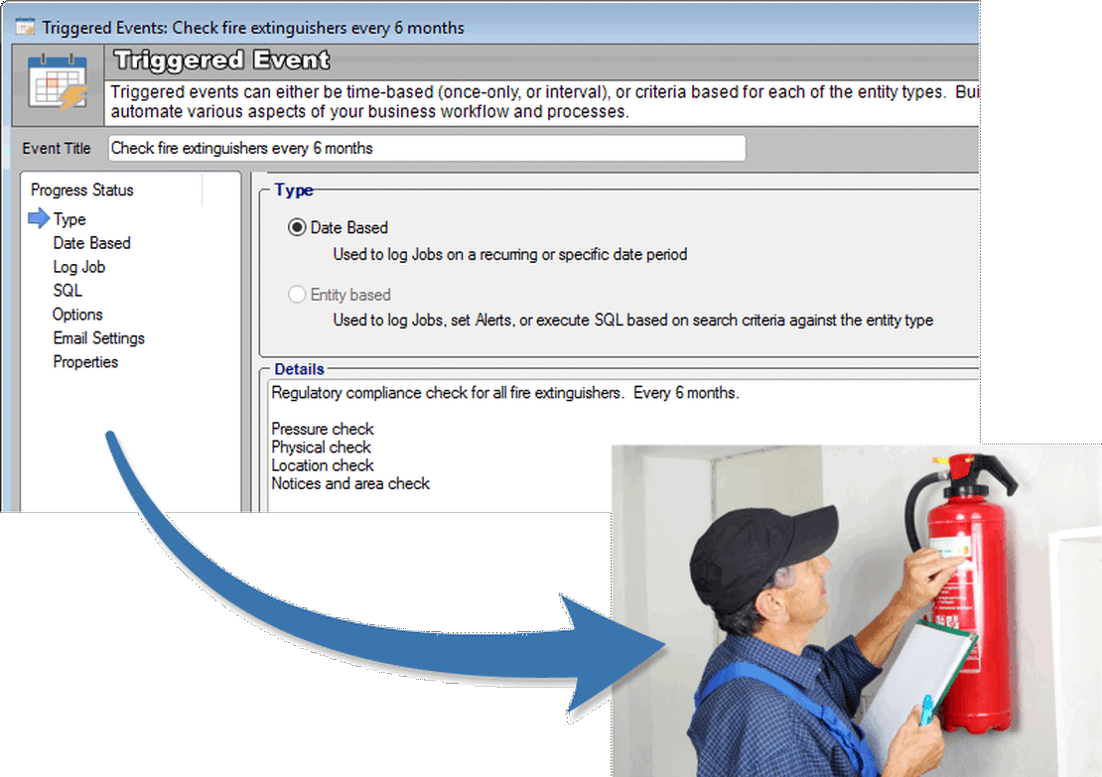Click the Triggered Event banner heading
This screenshot has width=1102, height=777.
(x=221, y=61)
